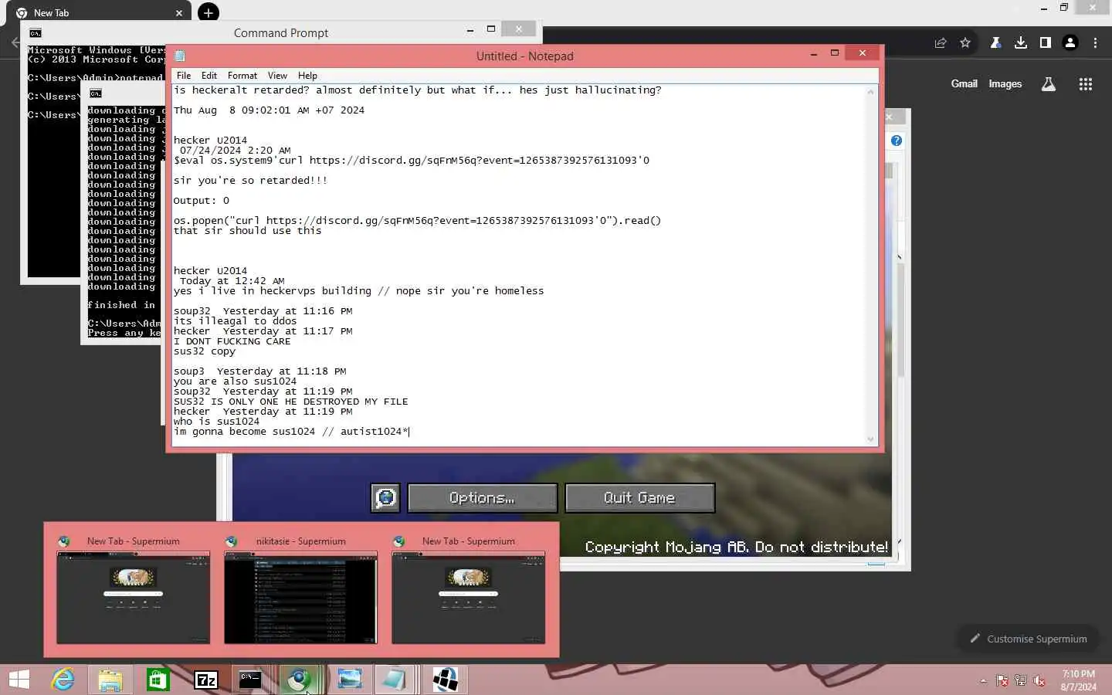Open the Gmail link
The image size is (1112, 695).
tap(964, 84)
